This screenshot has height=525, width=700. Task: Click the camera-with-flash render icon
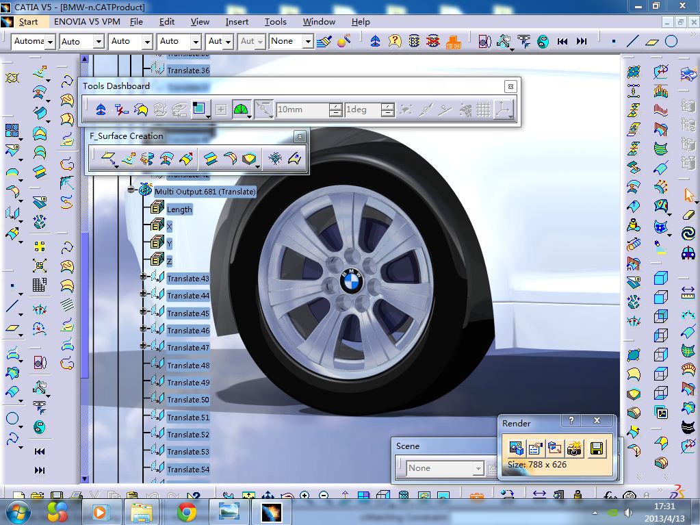574,448
